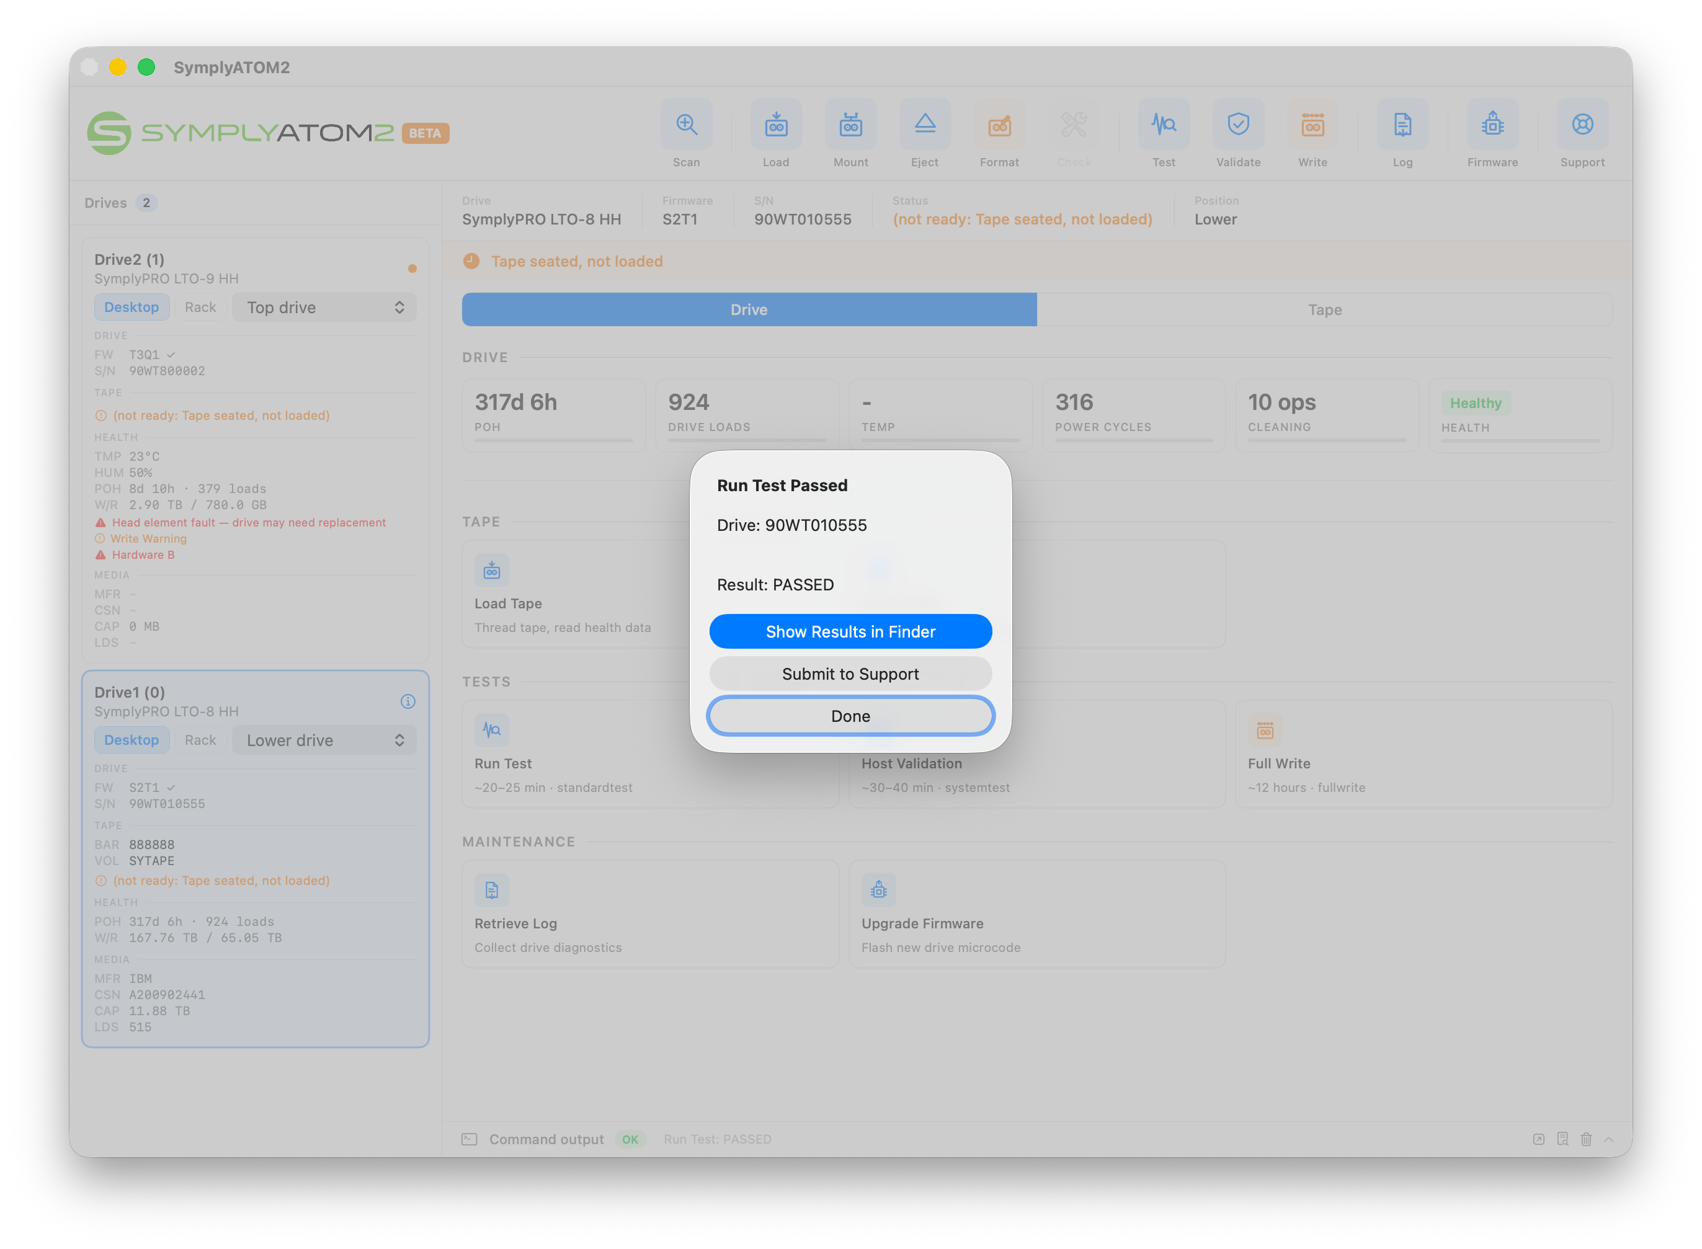Screen dimensions: 1702x1249
Task: Click the Check tools icon
Action: pyautogui.click(x=1074, y=125)
